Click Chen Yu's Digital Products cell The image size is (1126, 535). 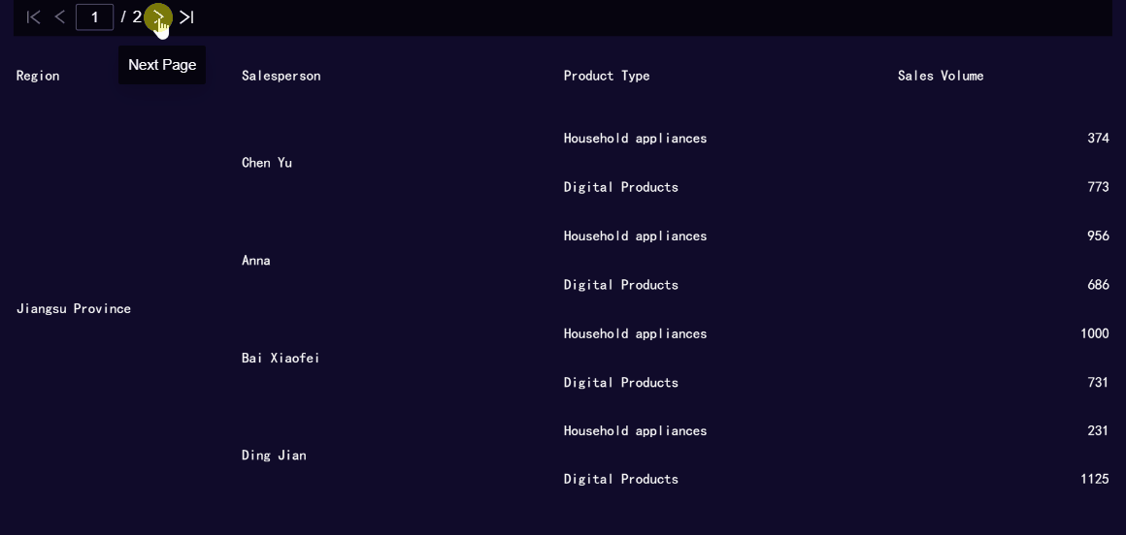pyautogui.click(x=621, y=187)
